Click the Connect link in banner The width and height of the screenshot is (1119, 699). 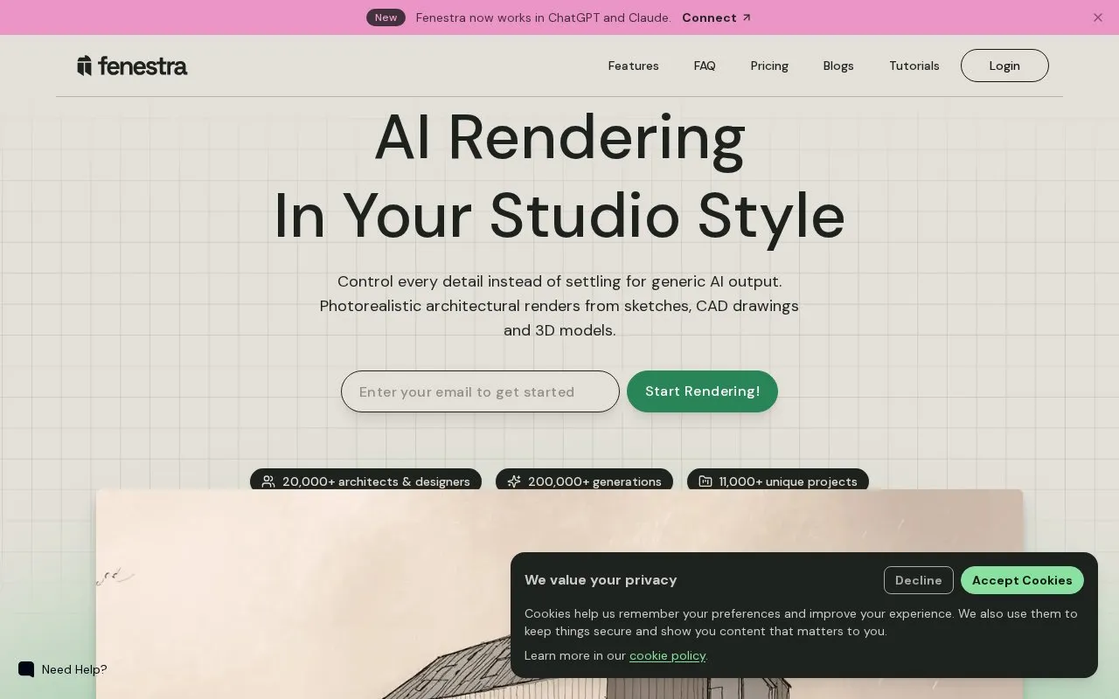pyautogui.click(x=716, y=17)
